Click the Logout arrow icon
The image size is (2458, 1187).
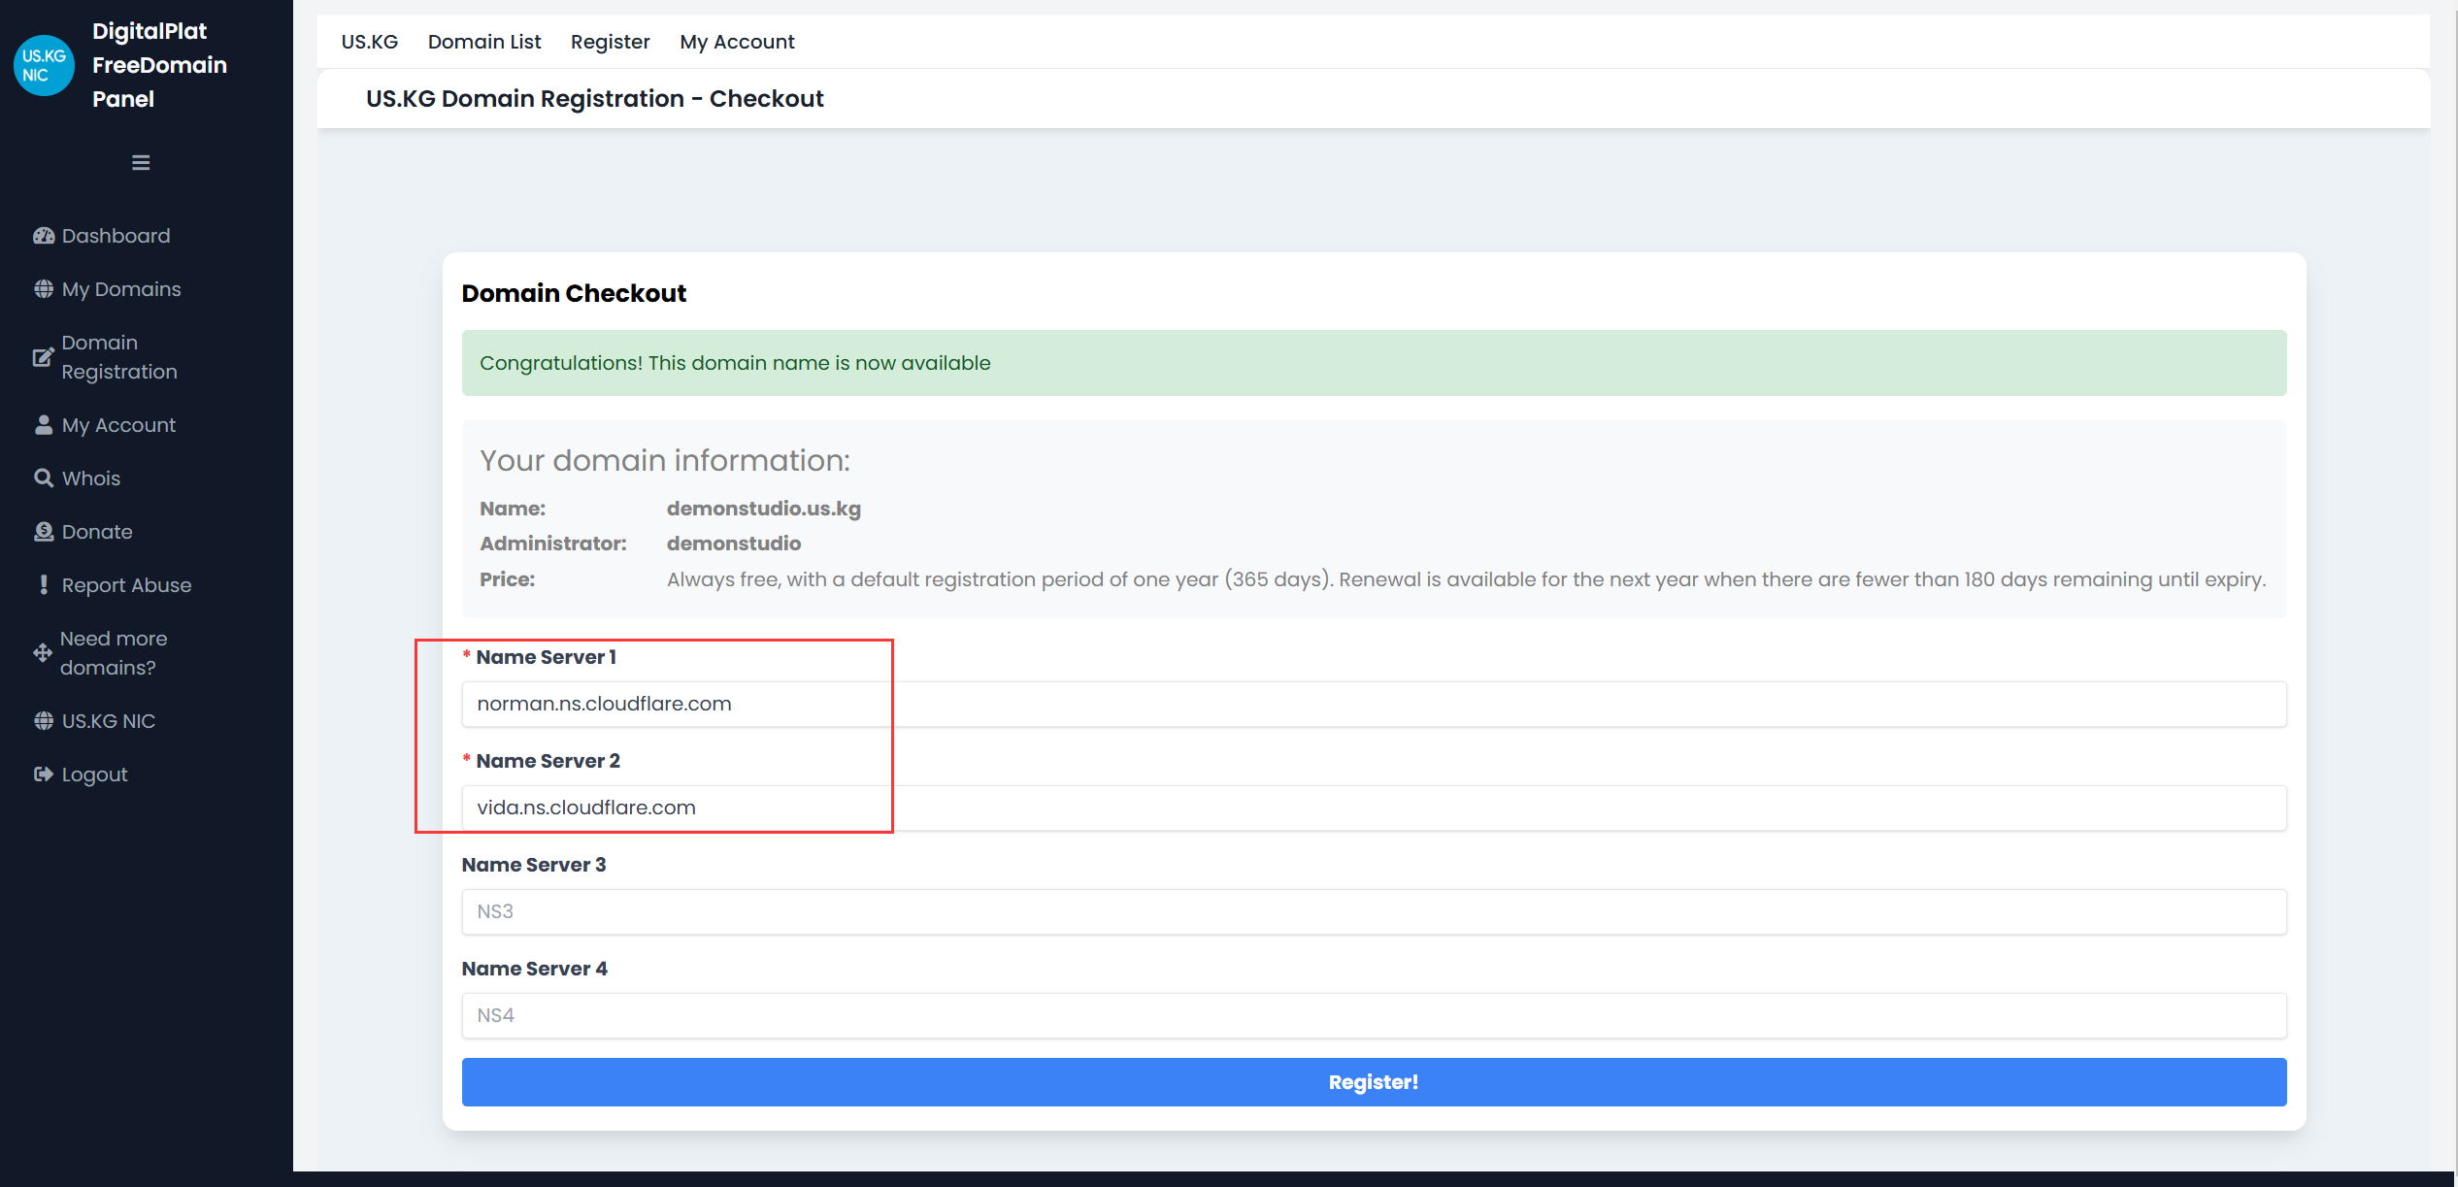(x=44, y=775)
